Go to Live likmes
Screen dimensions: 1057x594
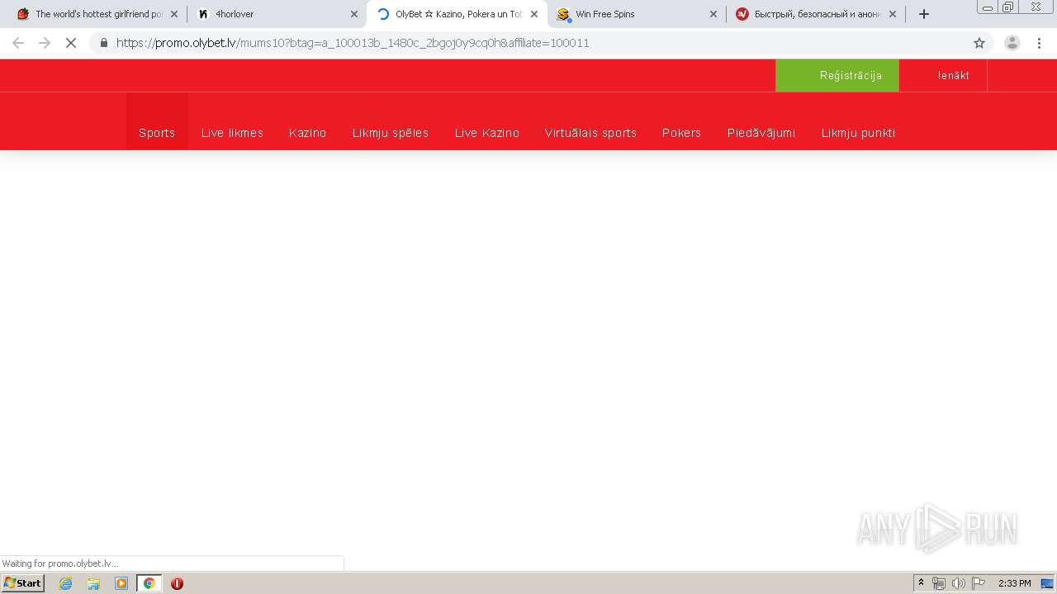pos(232,133)
